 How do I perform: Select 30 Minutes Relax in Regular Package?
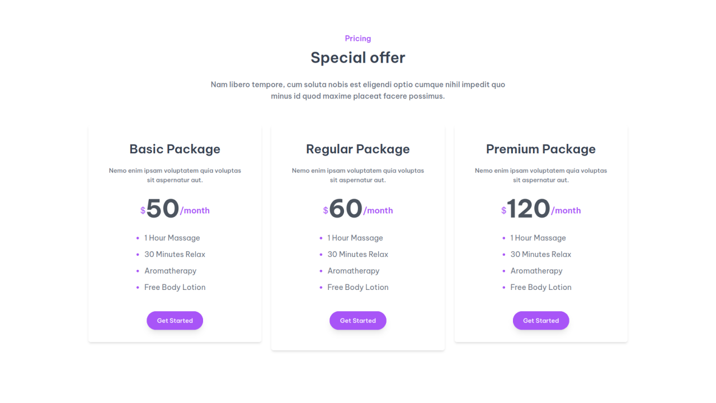point(358,254)
